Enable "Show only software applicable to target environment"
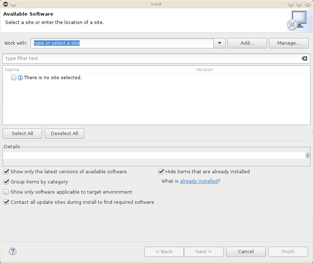This screenshot has height=263, width=313. click(6, 192)
